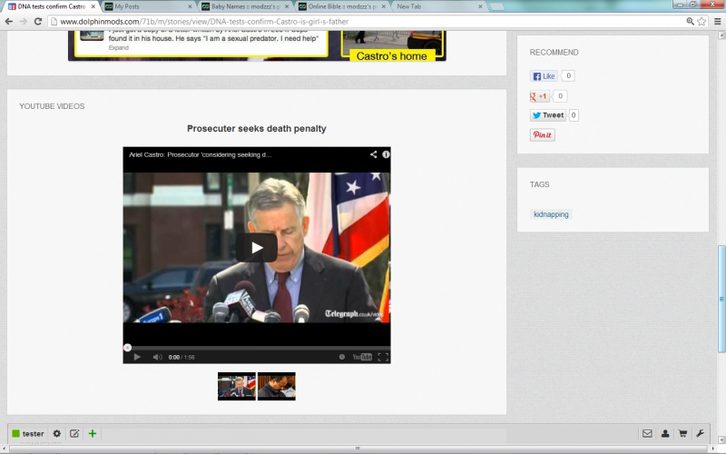Click the browser forward arrow
Image resolution: width=726 pixels, height=454 pixels.
pyautogui.click(x=24, y=21)
